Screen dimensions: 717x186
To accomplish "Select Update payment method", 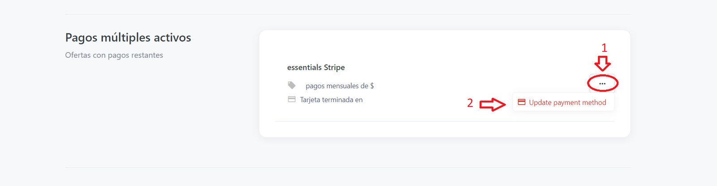I will [567, 102].
